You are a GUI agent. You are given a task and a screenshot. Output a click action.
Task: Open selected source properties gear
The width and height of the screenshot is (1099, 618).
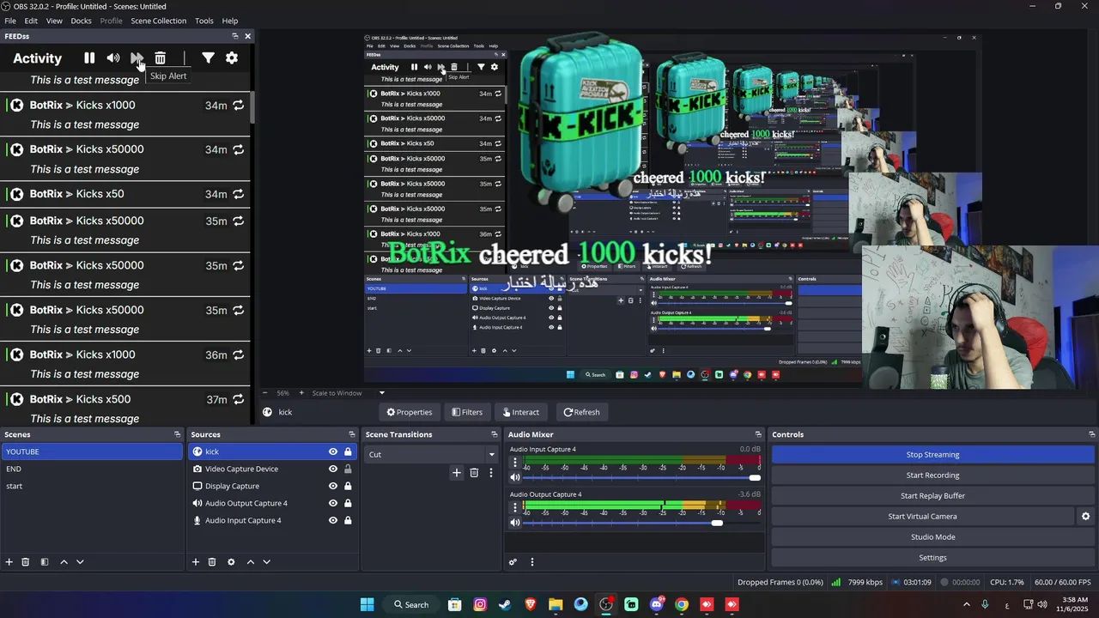click(231, 562)
